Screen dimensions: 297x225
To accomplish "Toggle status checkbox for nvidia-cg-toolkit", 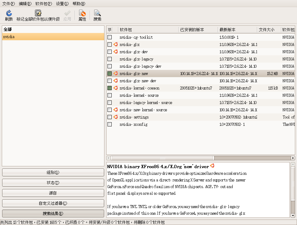I will (x=110, y=37).
